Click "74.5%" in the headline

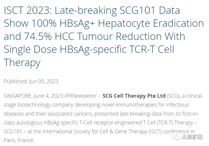[38, 36]
